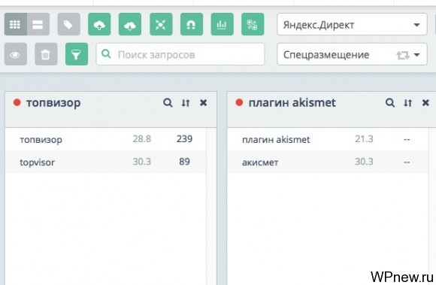Click the green collapse arrows icon

(161, 25)
